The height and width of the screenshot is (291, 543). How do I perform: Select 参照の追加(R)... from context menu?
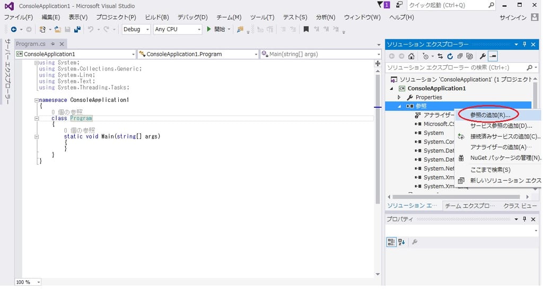[x=490, y=115]
